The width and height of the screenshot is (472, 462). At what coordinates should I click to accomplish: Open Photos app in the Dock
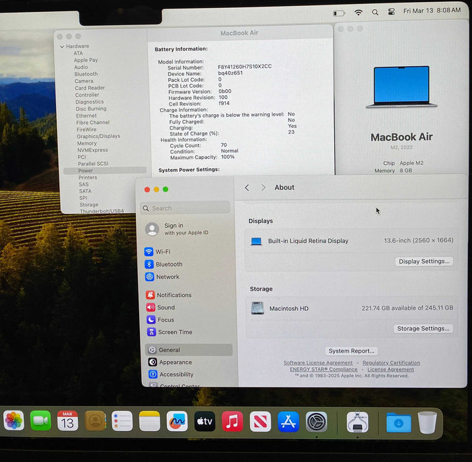click(x=14, y=420)
